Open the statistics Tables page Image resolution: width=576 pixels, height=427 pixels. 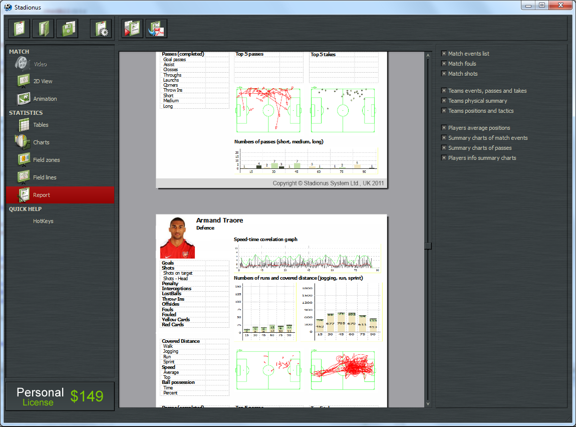click(41, 125)
